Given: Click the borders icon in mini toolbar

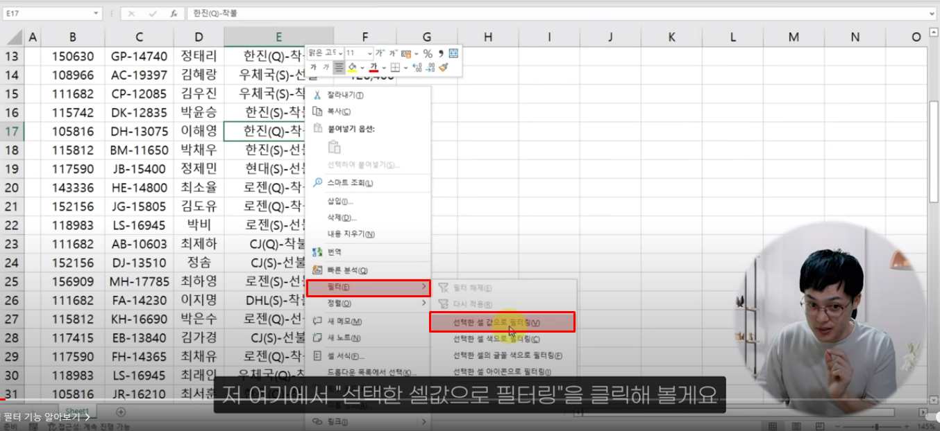Looking at the screenshot, I should coord(395,67).
